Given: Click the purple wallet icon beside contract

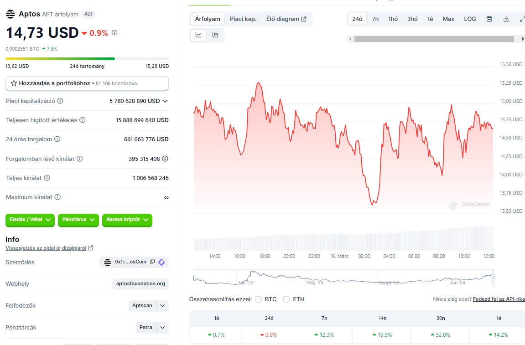Looking at the screenshot, I should [x=162, y=262].
